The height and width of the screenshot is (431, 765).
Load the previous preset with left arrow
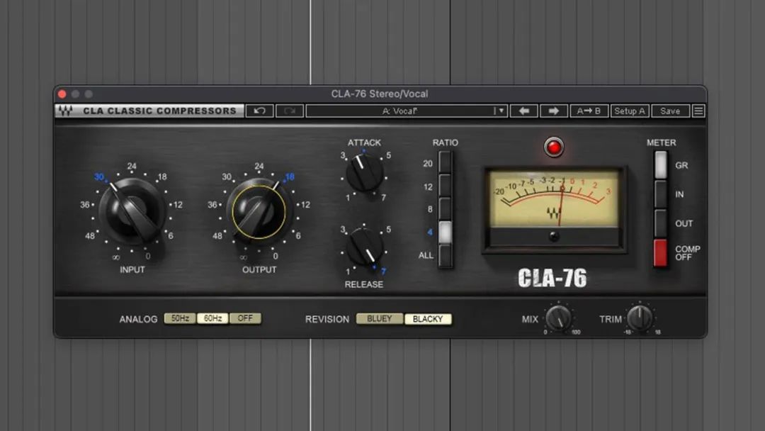coord(523,111)
